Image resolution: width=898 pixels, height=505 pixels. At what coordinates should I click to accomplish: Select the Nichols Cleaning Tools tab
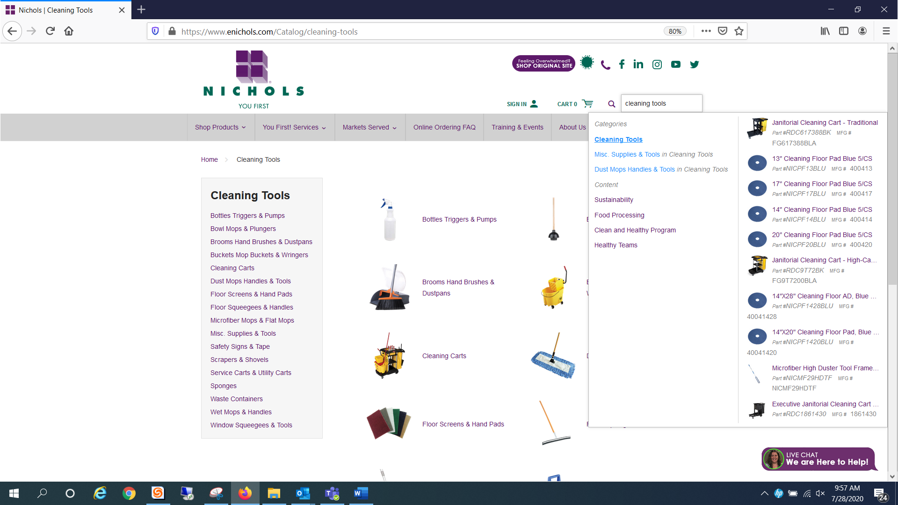click(65, 10)
